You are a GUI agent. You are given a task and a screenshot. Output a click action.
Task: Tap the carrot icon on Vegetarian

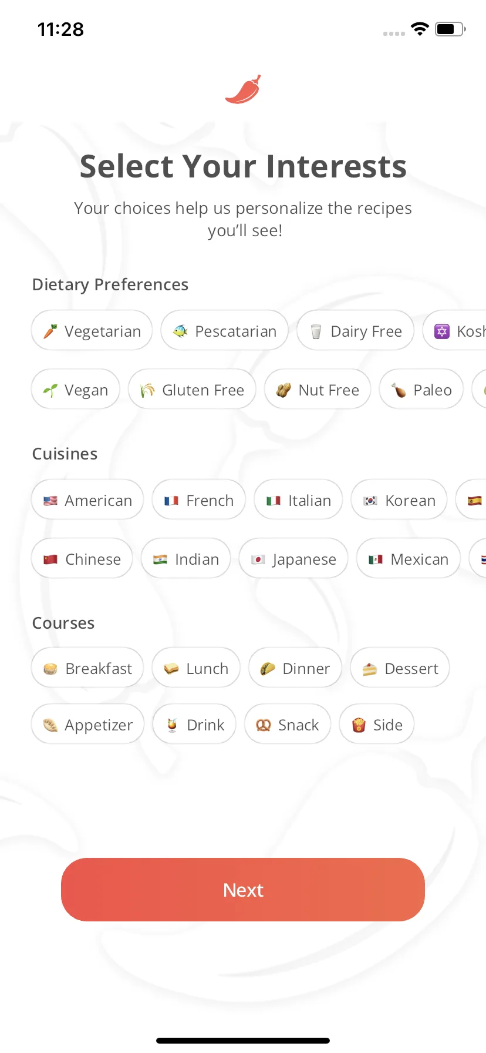(x=50, y=331)
